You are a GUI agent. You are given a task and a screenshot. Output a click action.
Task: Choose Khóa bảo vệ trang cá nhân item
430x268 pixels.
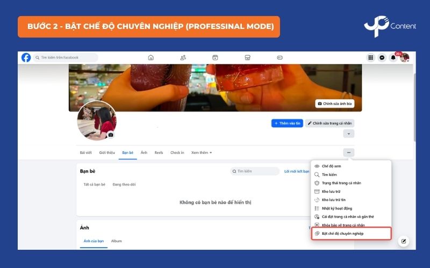(351, 225)
